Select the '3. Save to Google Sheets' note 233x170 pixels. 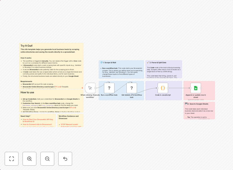click(198, 104)
